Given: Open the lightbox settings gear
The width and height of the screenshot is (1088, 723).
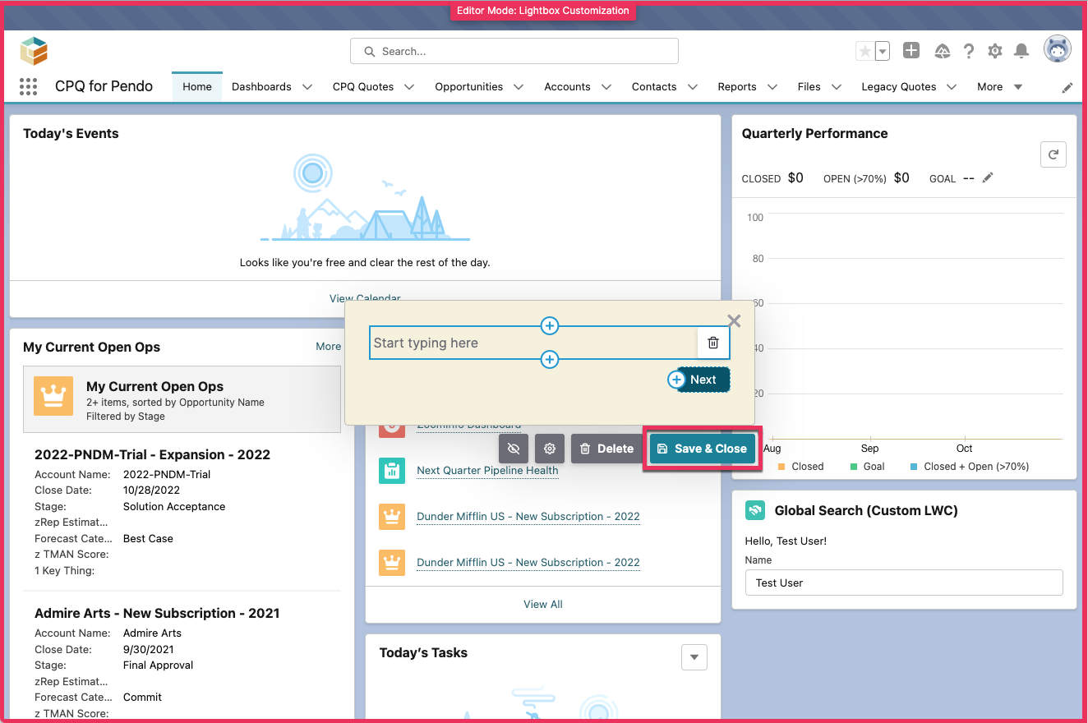Looking at the screenshot, I should point(550,449).
